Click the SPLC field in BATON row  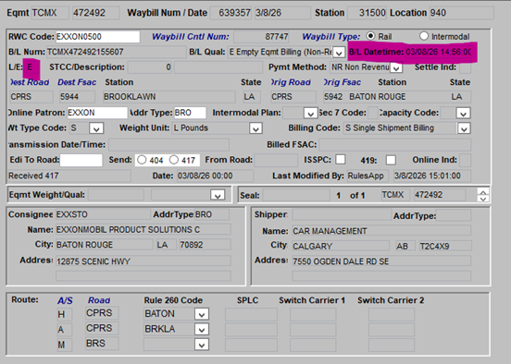(251, 314)
